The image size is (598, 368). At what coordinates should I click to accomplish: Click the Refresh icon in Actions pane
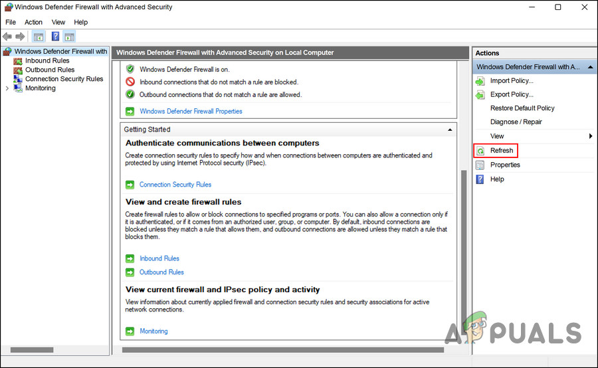480,151
